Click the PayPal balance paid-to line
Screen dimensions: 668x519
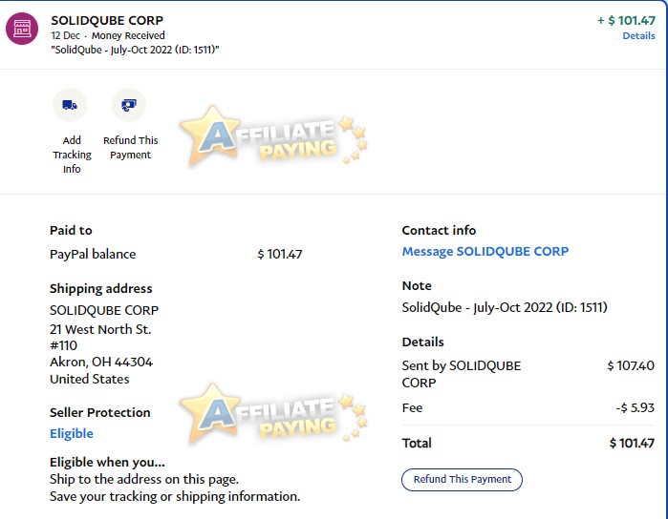coord(176,254)
